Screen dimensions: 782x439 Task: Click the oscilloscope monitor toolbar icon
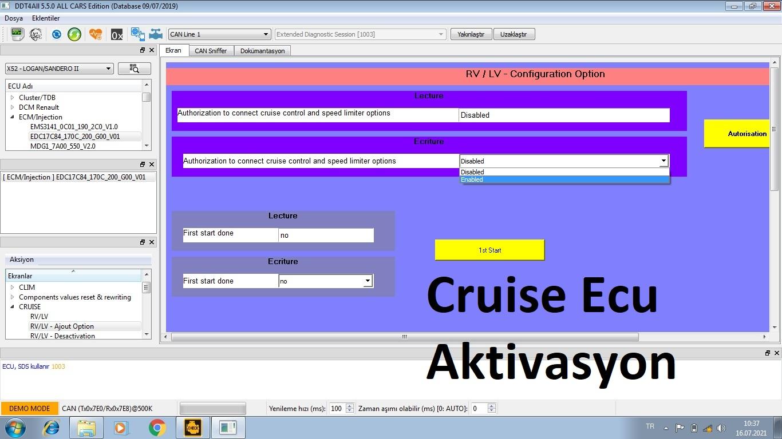(17, 34)
